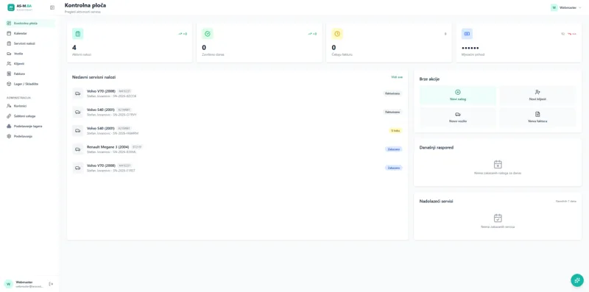Open the Volvo V70 row marked Zakazano

237,168
